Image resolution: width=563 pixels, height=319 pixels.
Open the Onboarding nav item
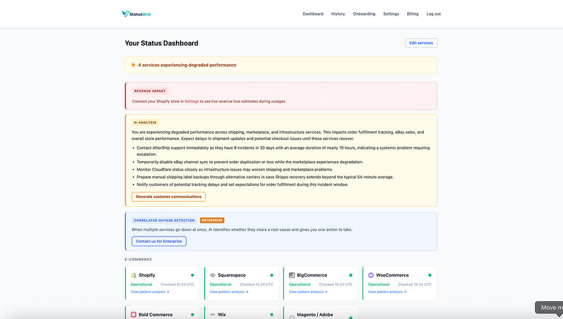tap(364, 14)
